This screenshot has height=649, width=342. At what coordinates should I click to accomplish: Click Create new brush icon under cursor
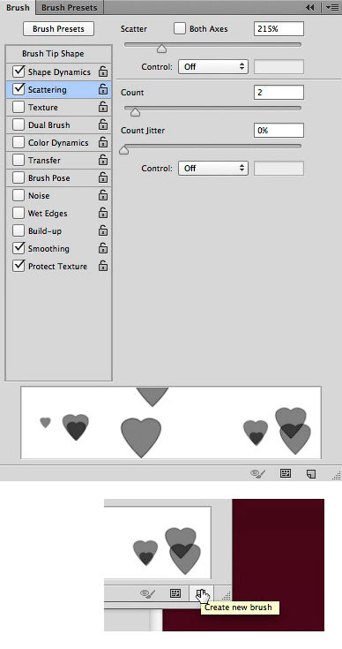coord(201,594)
